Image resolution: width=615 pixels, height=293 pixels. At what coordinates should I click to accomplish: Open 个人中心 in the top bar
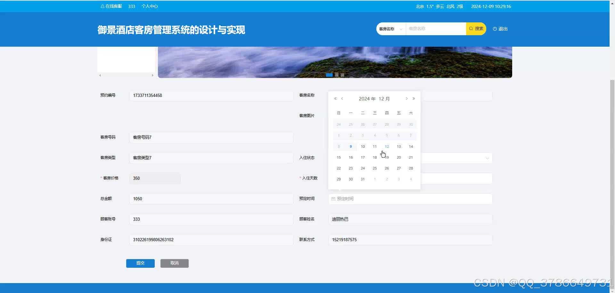click(x=150, y=6)
